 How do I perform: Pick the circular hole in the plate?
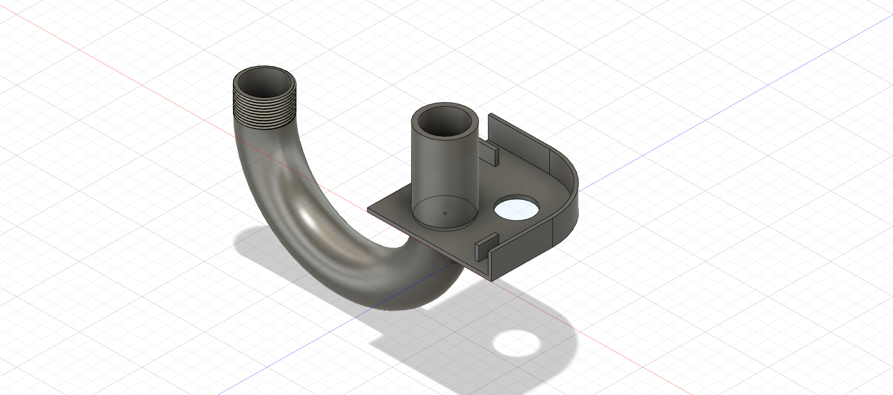point(517,207)
